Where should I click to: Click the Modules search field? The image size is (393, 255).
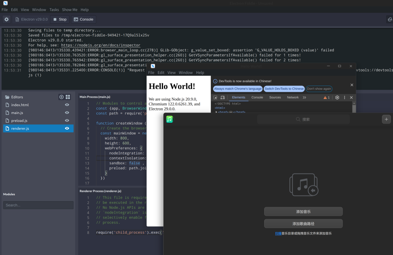click(38, 205)
